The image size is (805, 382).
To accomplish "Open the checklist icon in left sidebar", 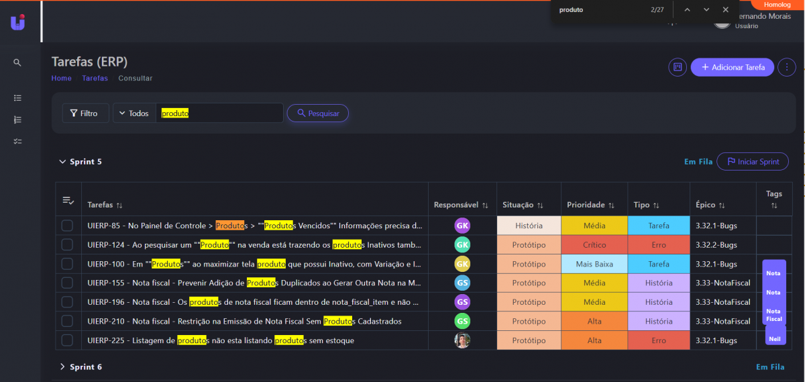I will click(17, 142).
